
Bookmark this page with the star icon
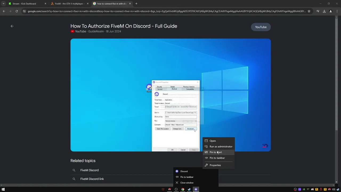(309, 11)
